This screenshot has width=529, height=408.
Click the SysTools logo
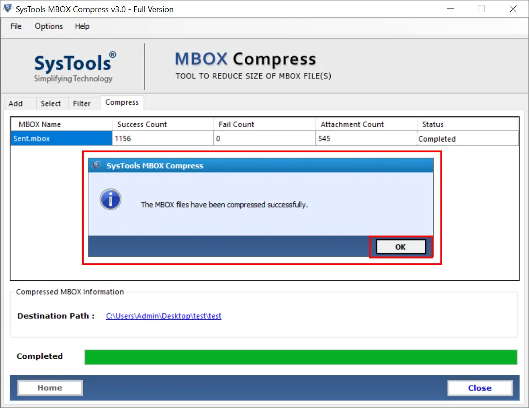coord(75,66)
